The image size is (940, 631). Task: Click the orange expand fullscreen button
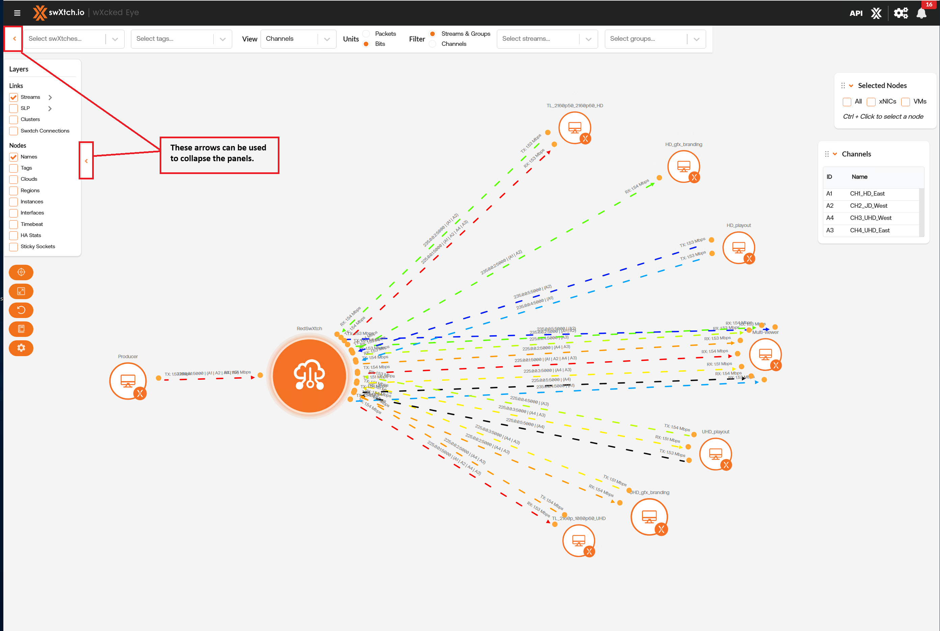(21, 291)
